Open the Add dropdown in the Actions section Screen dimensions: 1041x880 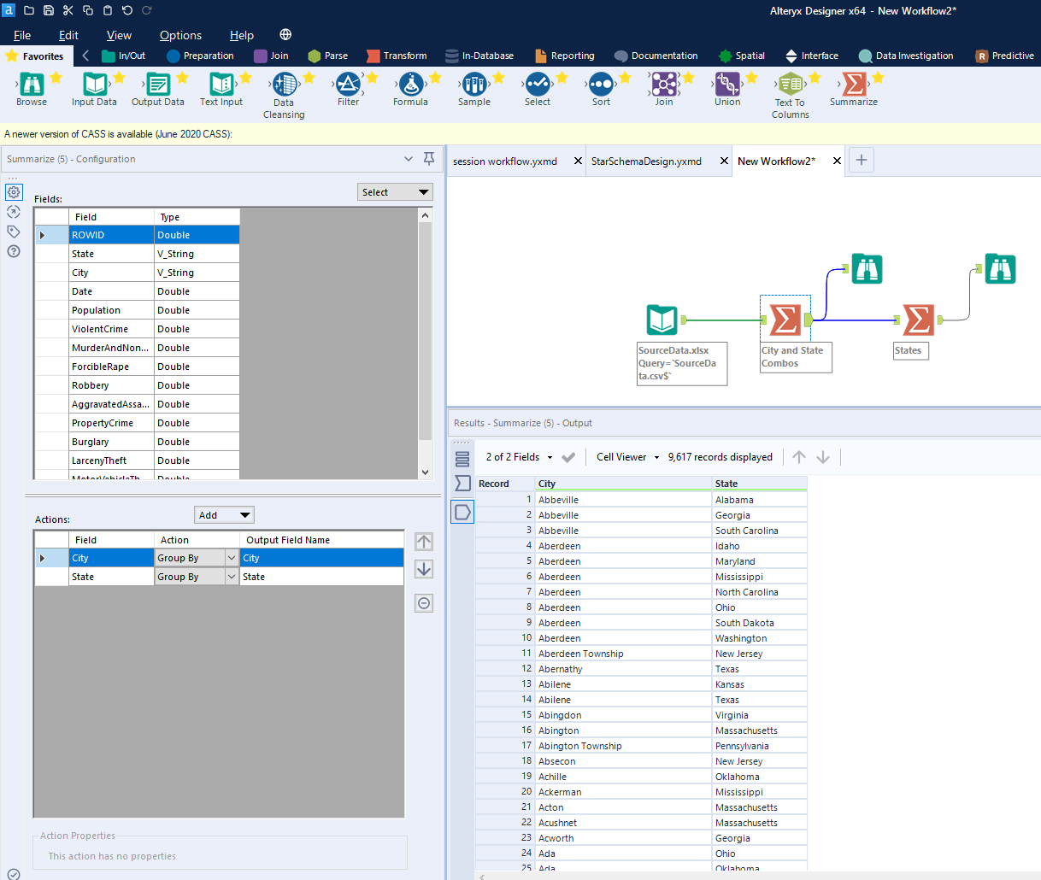[x=224, y=514]
